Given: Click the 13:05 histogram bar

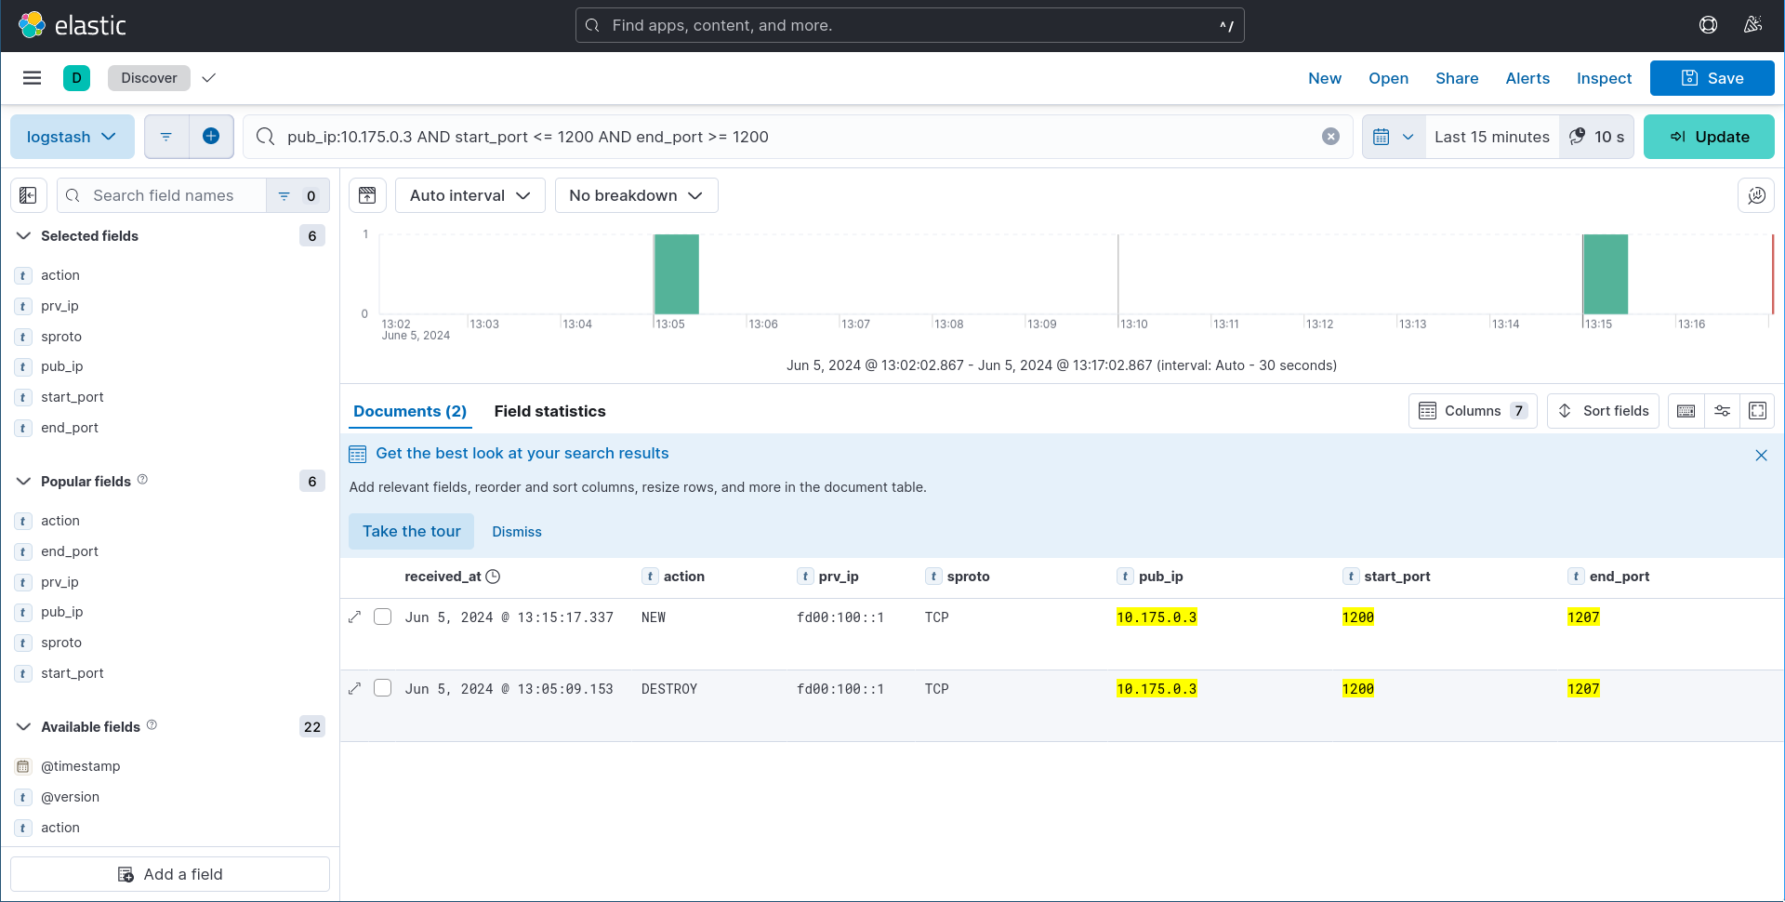Looking at the screenshot, I should pos(676,274).
